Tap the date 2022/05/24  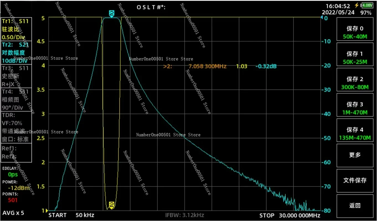(x=338, y=13)
